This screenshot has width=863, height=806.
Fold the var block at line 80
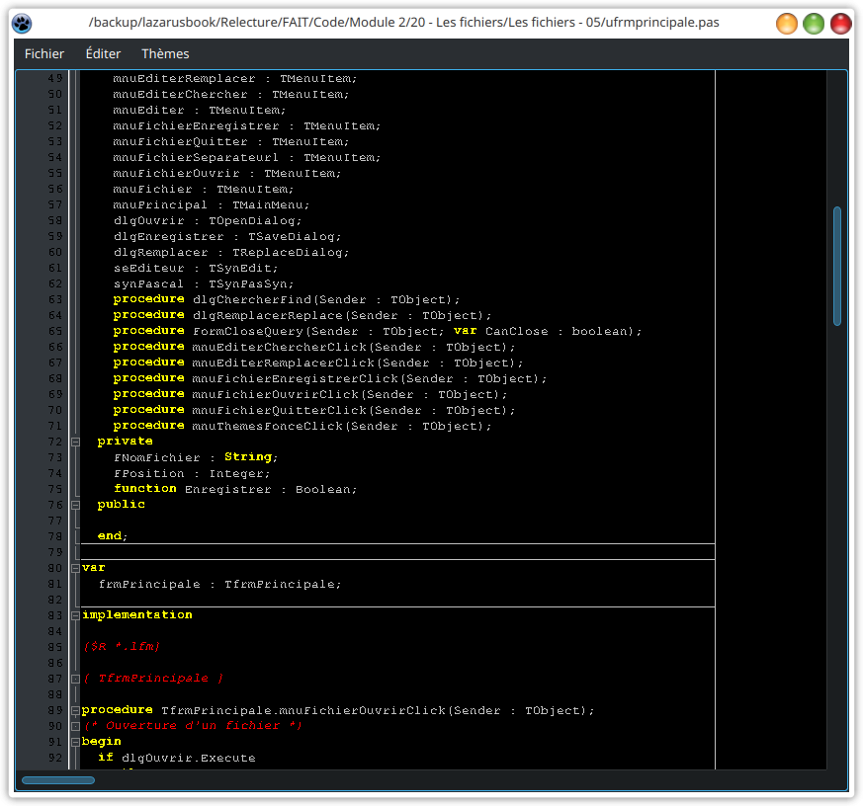(x=75, y=568)
